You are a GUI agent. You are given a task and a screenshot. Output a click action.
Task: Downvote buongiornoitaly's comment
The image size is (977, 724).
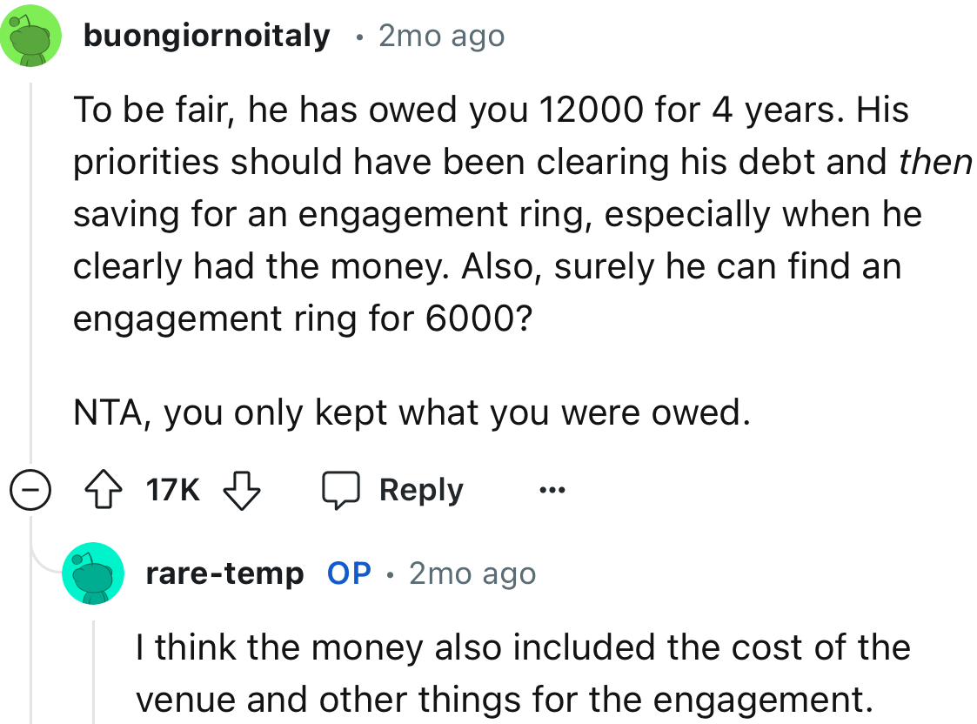(x=244, y=488)
